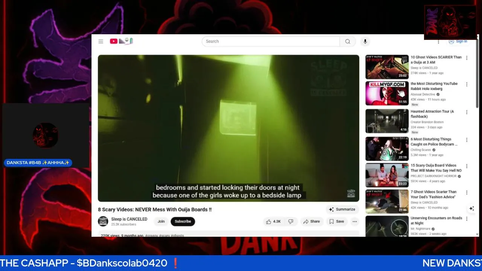Click scrollbar down arrow of YouTube page
The image size is (482, 271).
[477, 234]
